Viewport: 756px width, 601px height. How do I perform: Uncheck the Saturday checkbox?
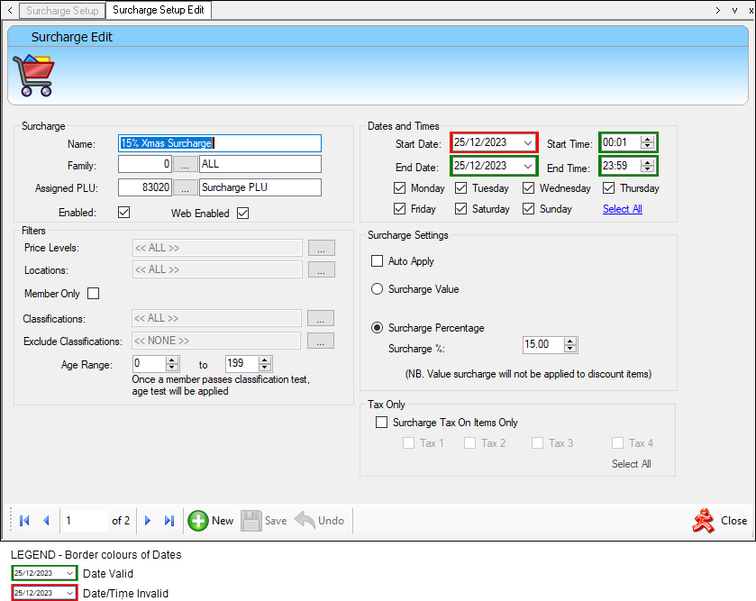pos(463,208)
